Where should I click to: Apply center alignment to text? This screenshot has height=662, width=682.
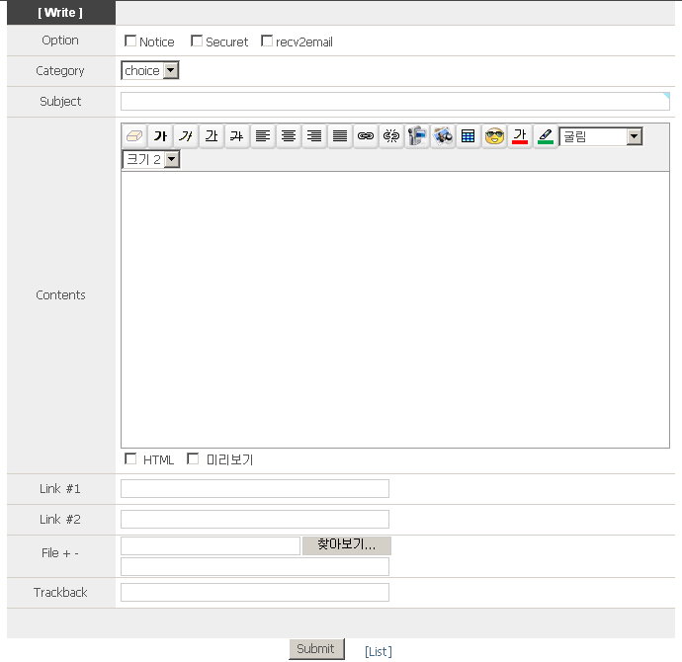[289, 136]
